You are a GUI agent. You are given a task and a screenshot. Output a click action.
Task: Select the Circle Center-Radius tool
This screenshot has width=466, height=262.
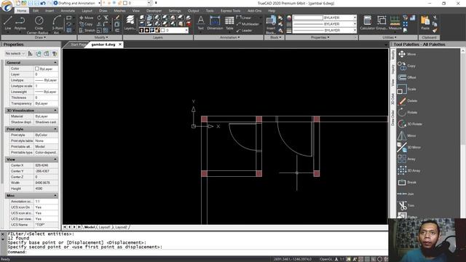(39, 24)
